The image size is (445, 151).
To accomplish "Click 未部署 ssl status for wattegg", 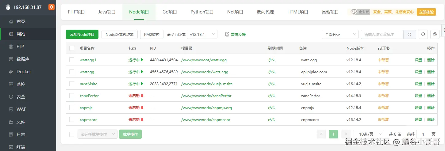I will coord(383,72).
